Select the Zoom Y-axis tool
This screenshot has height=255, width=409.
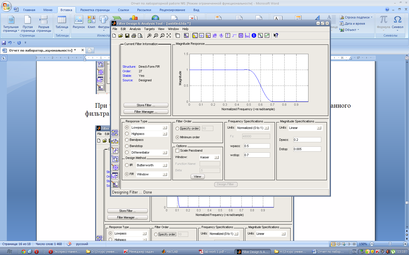pyautogui.click(x=162, y=36)
